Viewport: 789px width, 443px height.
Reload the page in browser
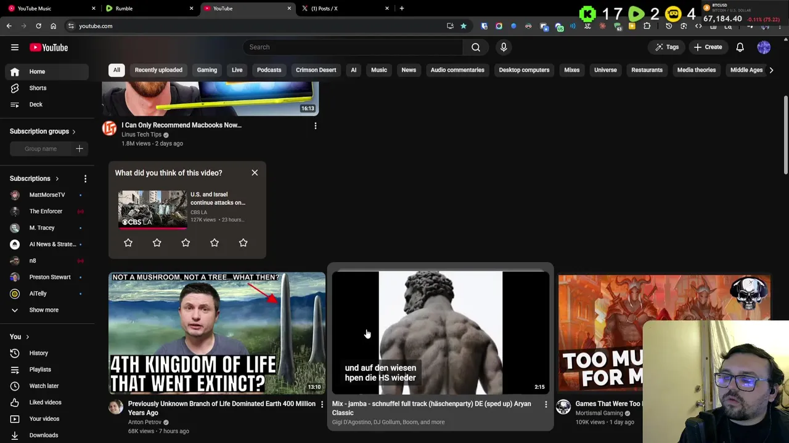tap(38, 26)
